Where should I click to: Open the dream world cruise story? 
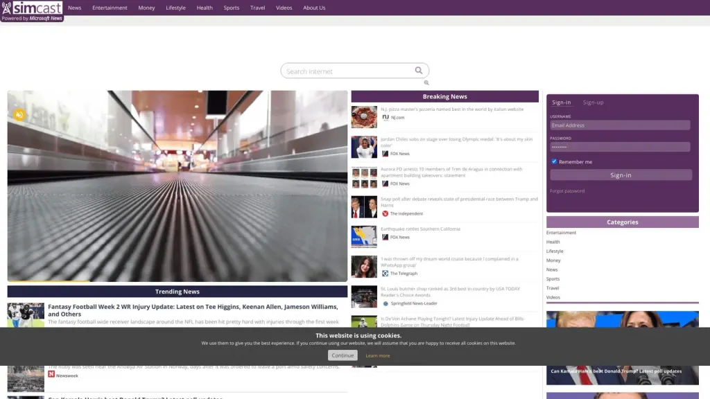pyautogui.click(x=449, y=261)
